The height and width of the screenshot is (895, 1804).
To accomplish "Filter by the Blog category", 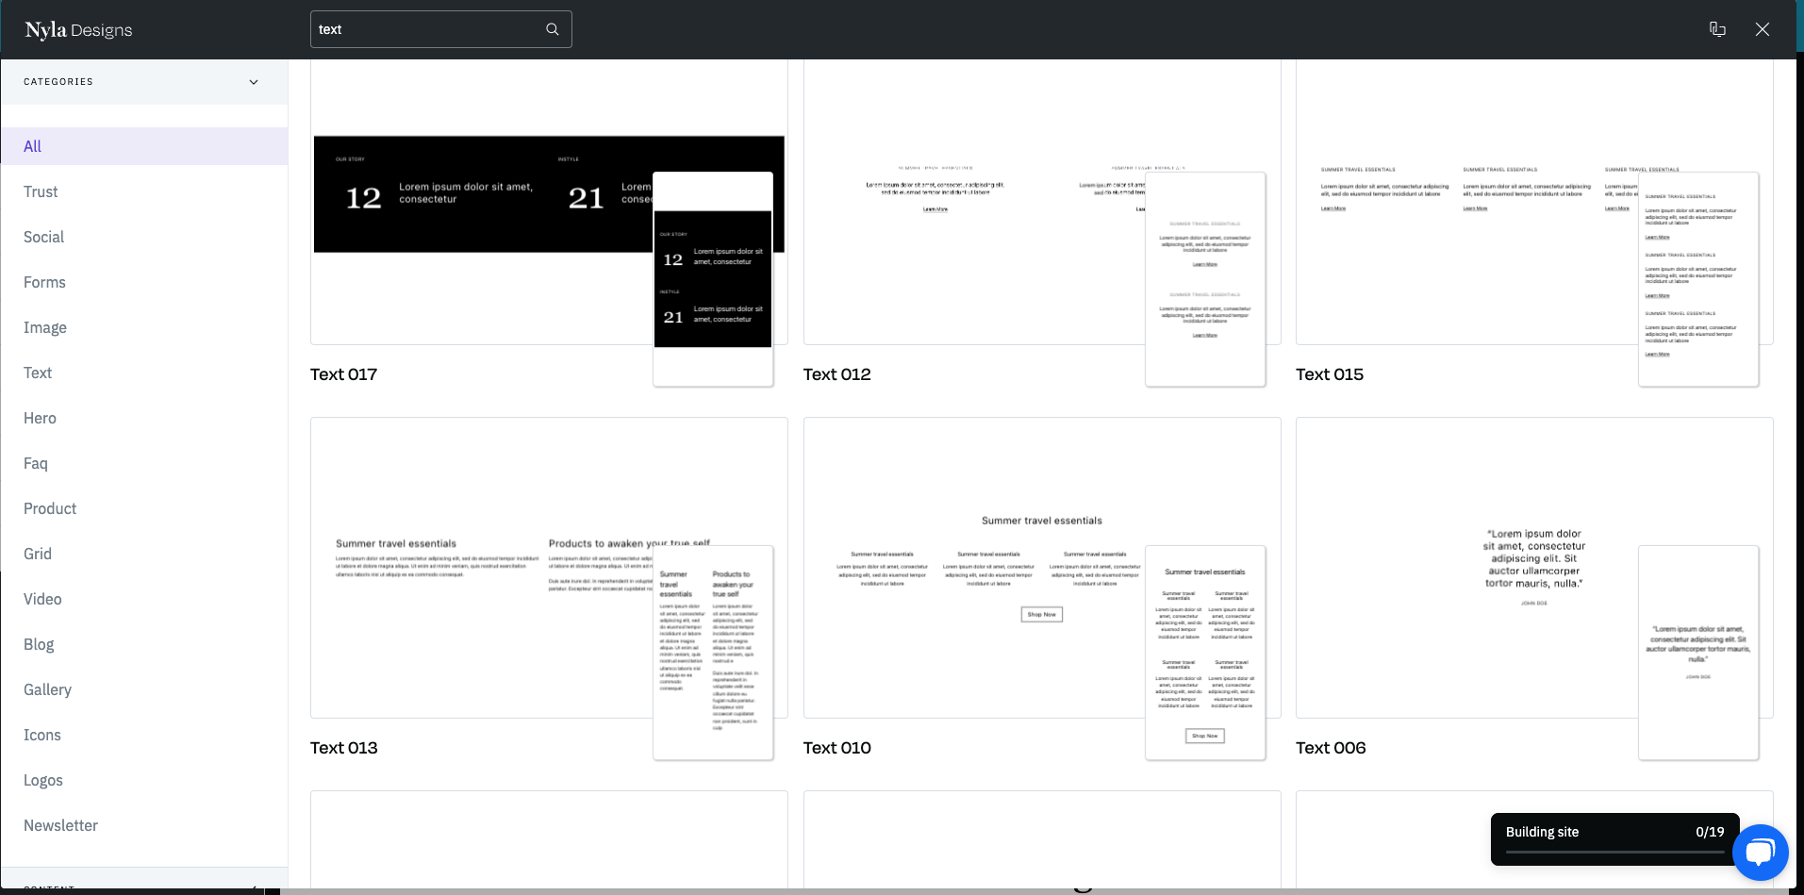I will pos(144,644).
